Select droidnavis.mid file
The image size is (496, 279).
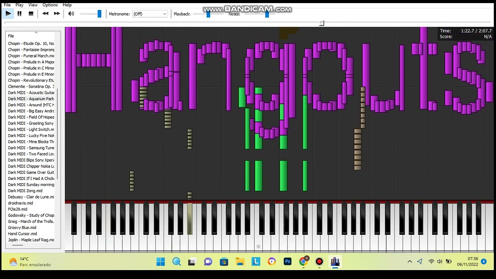point(21,203)
